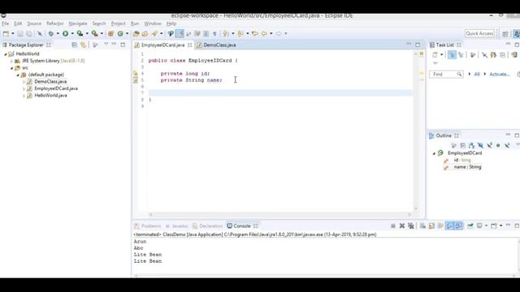Expand the JRE System Library node

(x=11, y=61)
